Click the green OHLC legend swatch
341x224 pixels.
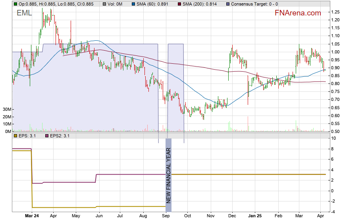tap(15, 4)
